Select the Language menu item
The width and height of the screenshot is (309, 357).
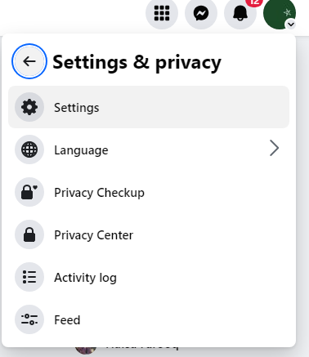point(149,149)
